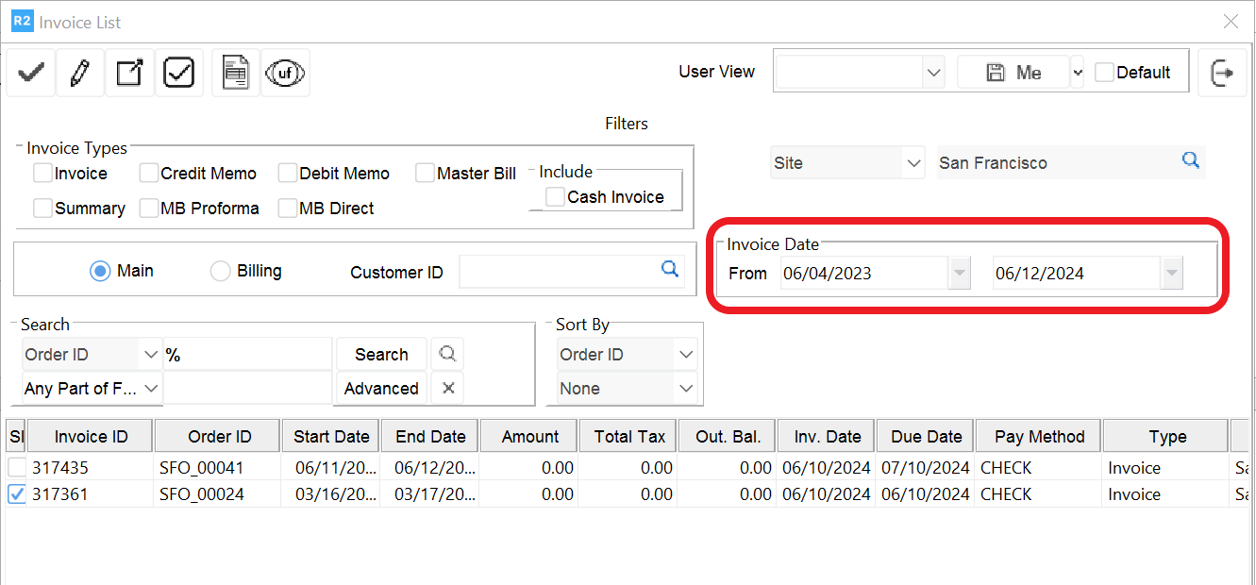Enable the Credit Memo checkbox
Image resolution: width=1256 pixels, height=585 pixels.
(149, 174)
